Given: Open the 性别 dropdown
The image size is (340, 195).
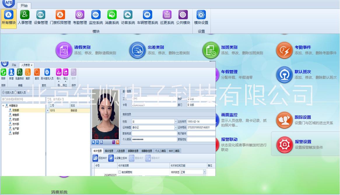Looking at the screenshot, I should point(176,122).
